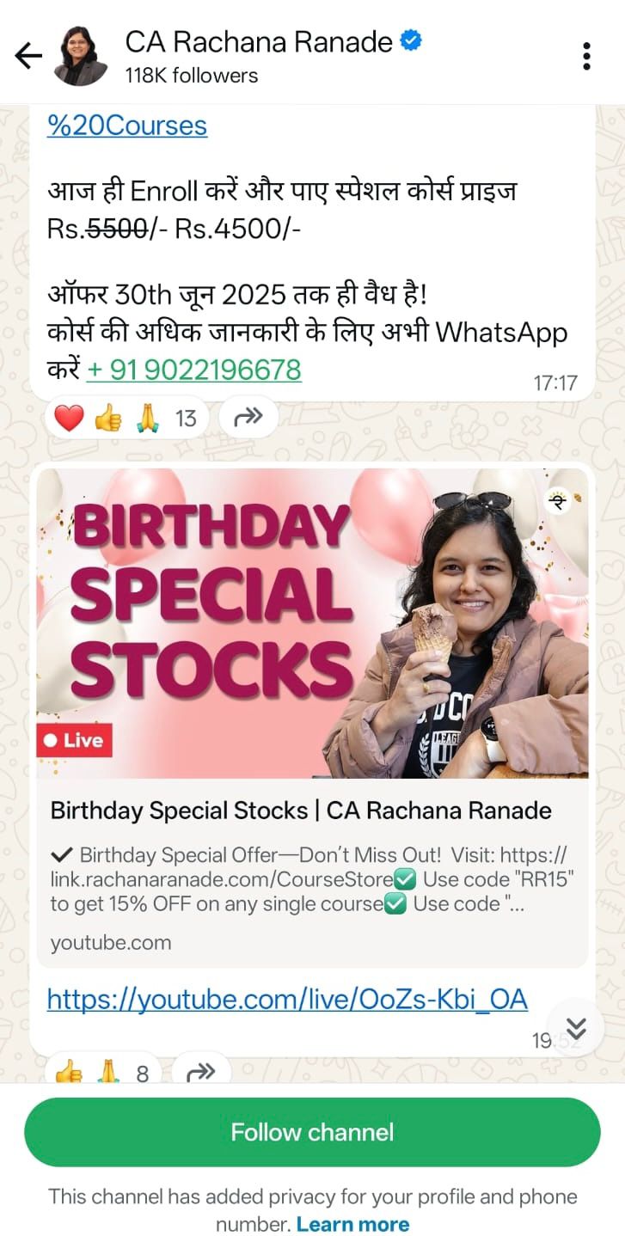
Task: Tap the Follow channel button
Action: [x=312, y=1132]
